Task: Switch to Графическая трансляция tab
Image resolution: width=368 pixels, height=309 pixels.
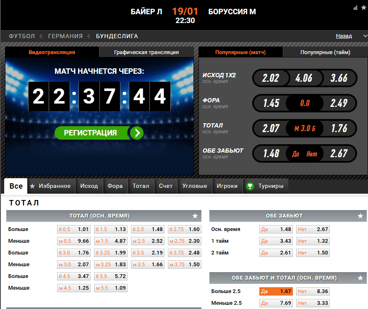Action: (146, 52)
